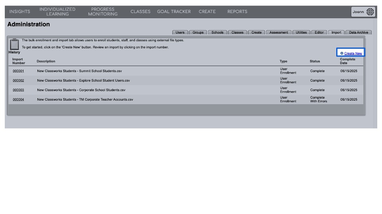Click the Administration page heading
Viewport: 382px width, 214px height.
pyautogui.click(x=29, y=24)
